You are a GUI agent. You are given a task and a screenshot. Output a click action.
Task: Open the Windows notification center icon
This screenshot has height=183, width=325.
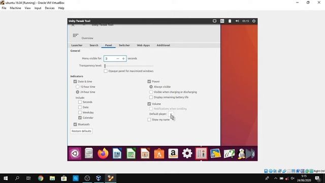click(x=317, y=178)
